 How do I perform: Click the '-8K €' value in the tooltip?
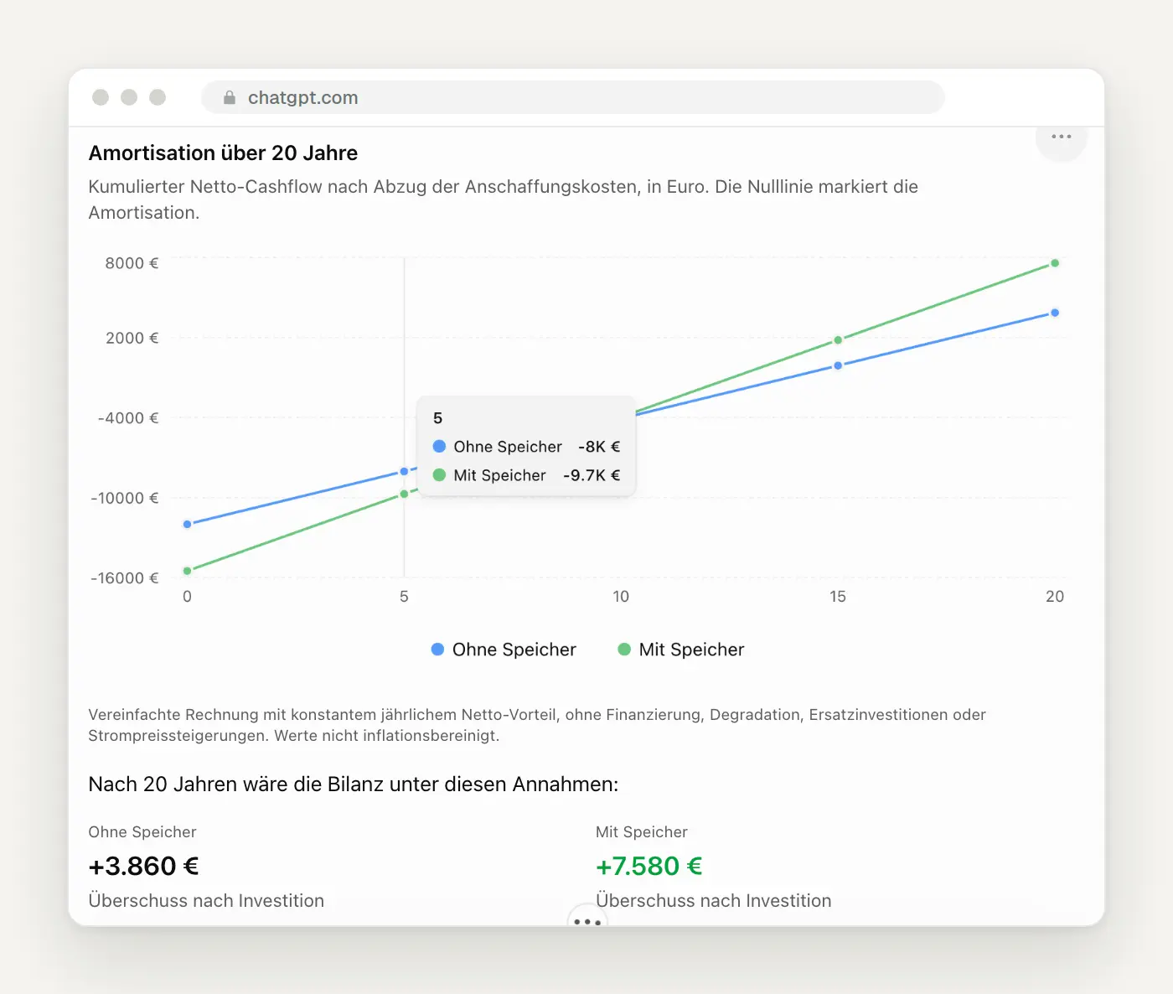pyautogui.click(x=599, y=447)
